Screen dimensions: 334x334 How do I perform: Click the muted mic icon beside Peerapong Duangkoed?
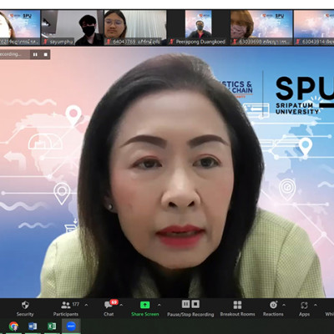pyautogui.click(x=172, y=42)
